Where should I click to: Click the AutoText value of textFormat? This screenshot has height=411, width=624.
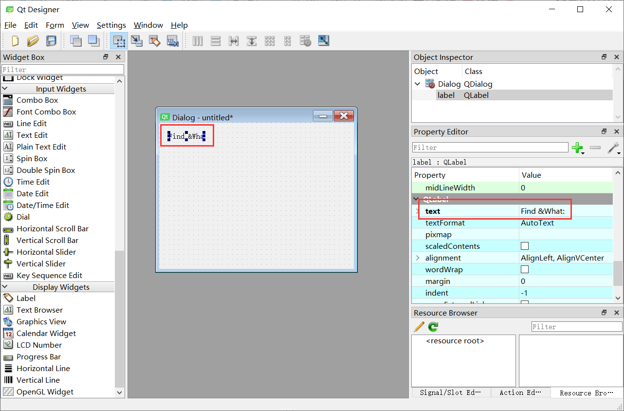[x=537, y=223]
